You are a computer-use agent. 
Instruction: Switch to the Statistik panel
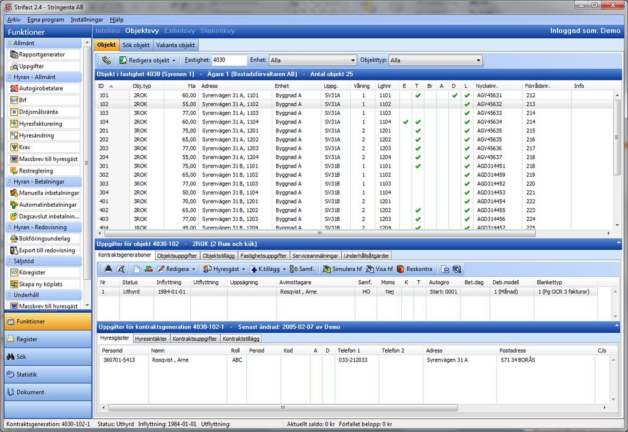click(x=48, y=374)
